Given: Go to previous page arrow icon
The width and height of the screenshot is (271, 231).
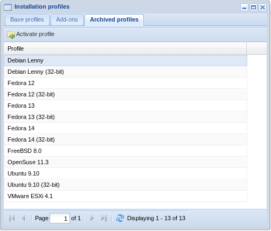Looking at the screenshot, I should pos(23,218).
